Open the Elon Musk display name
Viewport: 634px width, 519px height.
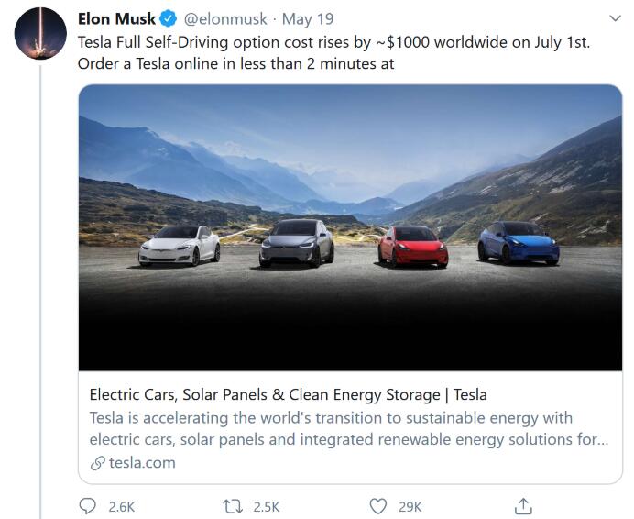[x=116, y=18]
